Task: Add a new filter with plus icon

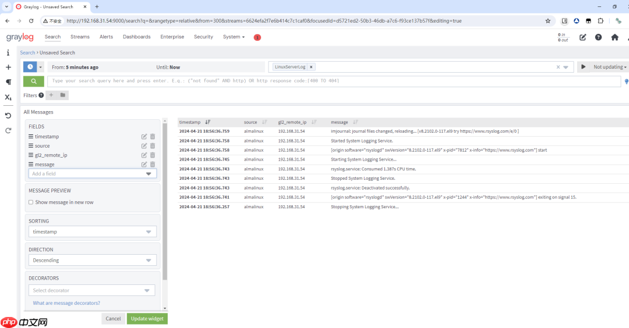Action: (51, 95)
